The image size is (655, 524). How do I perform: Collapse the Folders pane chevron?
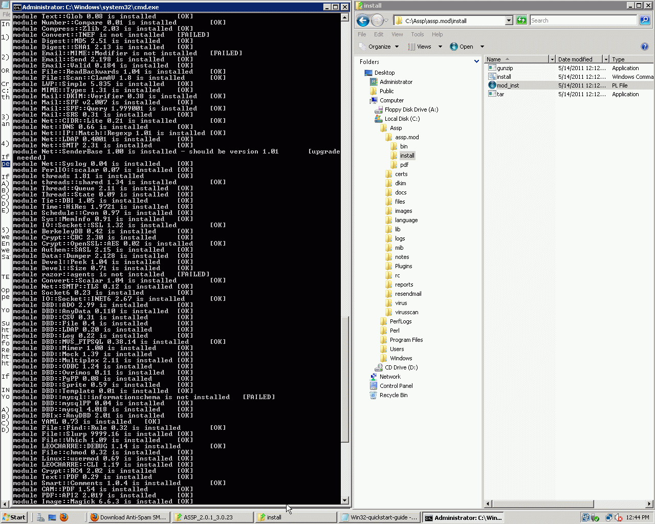(476, 61)
